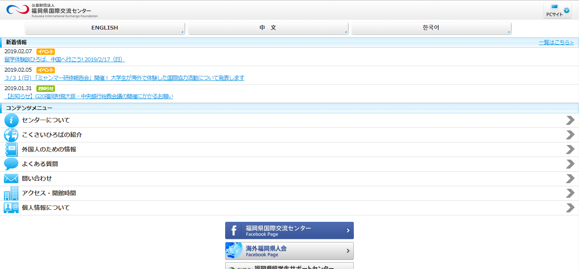The image size is (579, 269).
Task: Click the chevron arrow on アクセス・開館時間 row
Action: point(570,193)
